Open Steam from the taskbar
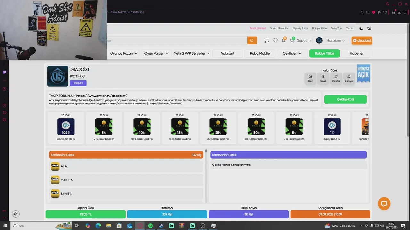410x230 pixels. click(x=161, y=226)
